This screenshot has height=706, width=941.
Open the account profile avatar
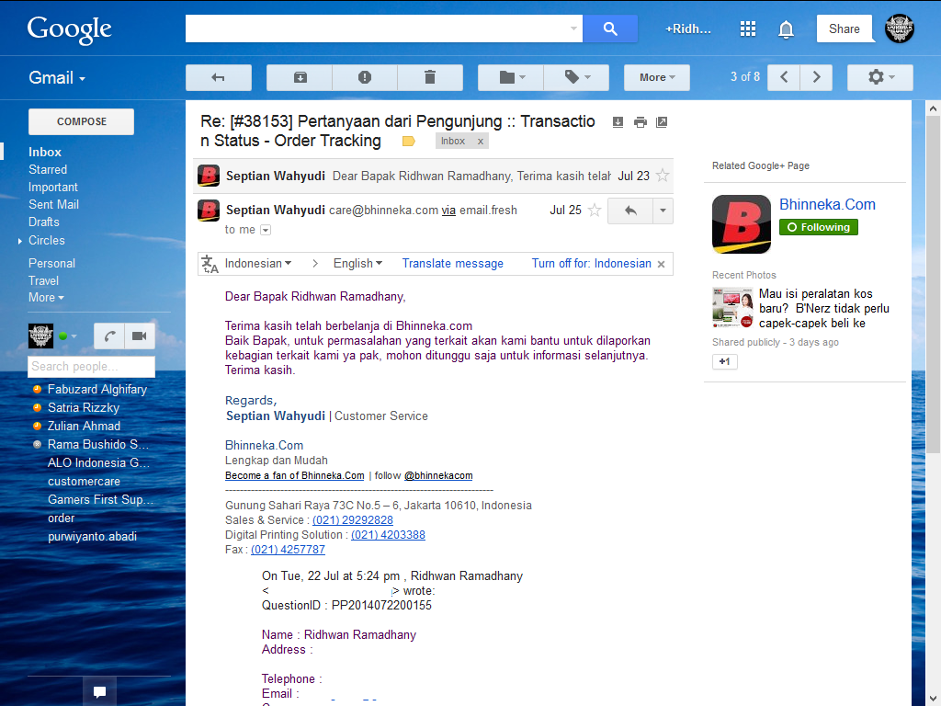tap(899, 28)
